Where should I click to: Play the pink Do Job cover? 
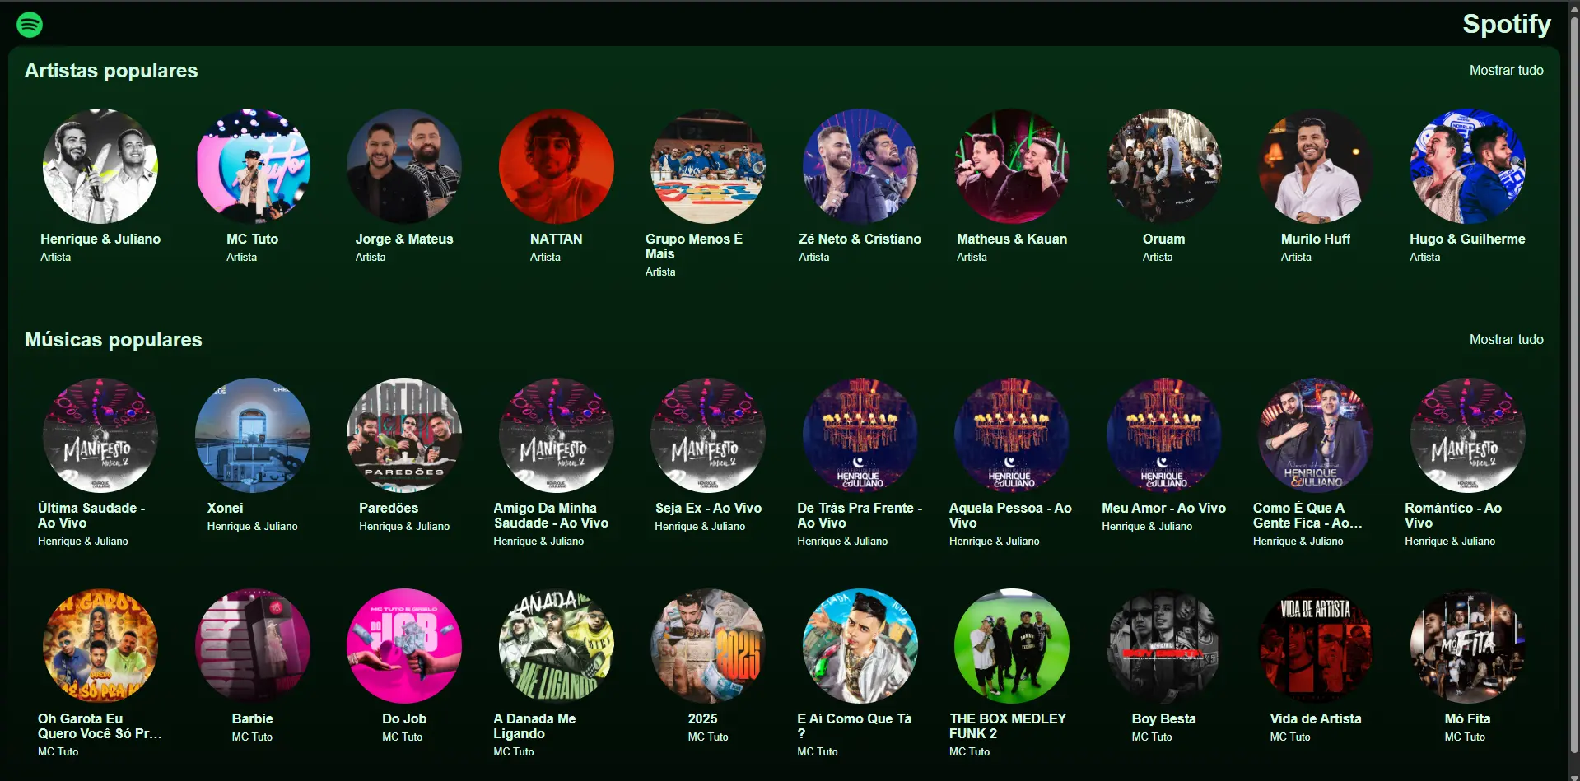click(404, 646)
